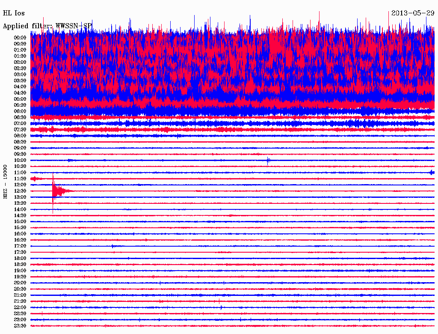Screen dimensions: 438x334
Task: Select the 15:00 time label
Action: (20, 221)
